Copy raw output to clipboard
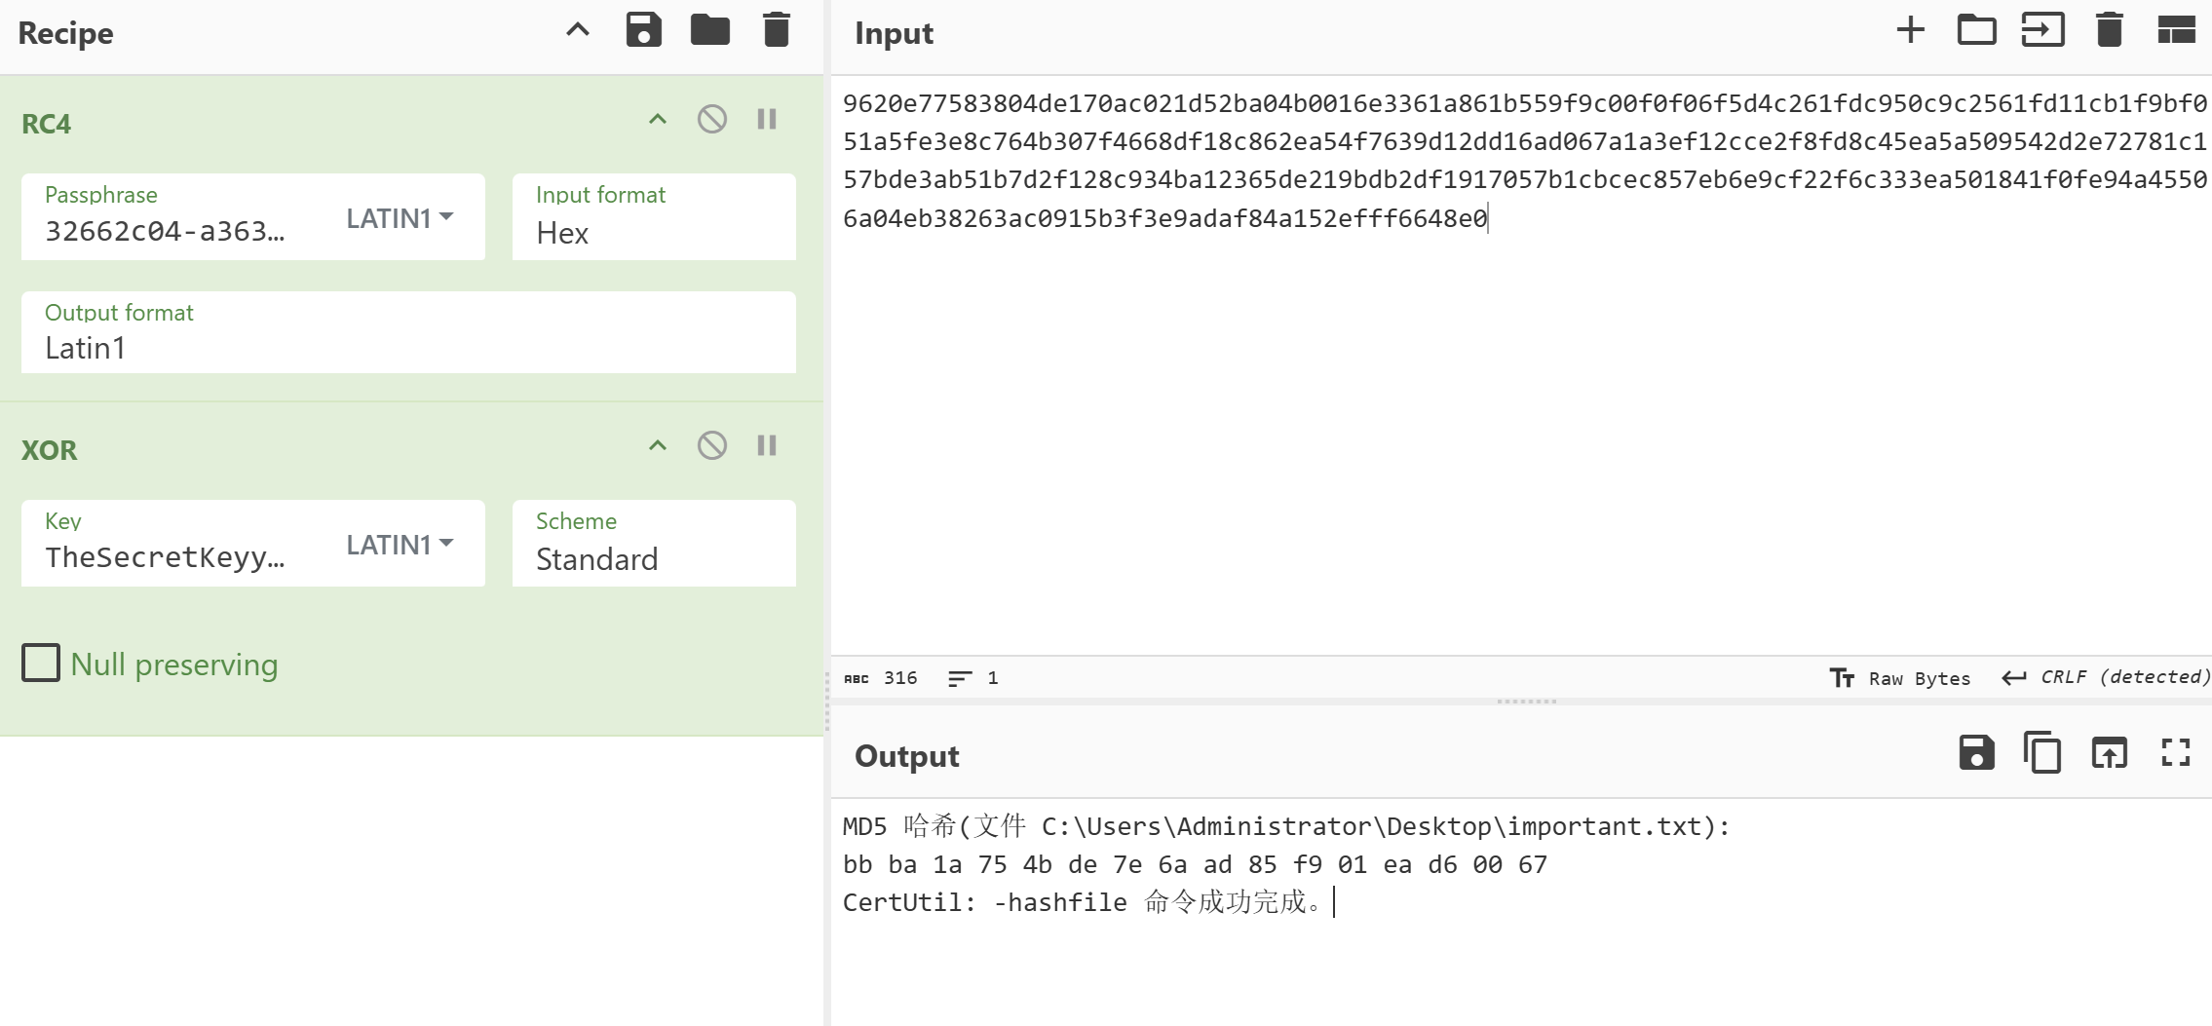This screenshot has width=2212, height=1026. tap(2042, 753)
